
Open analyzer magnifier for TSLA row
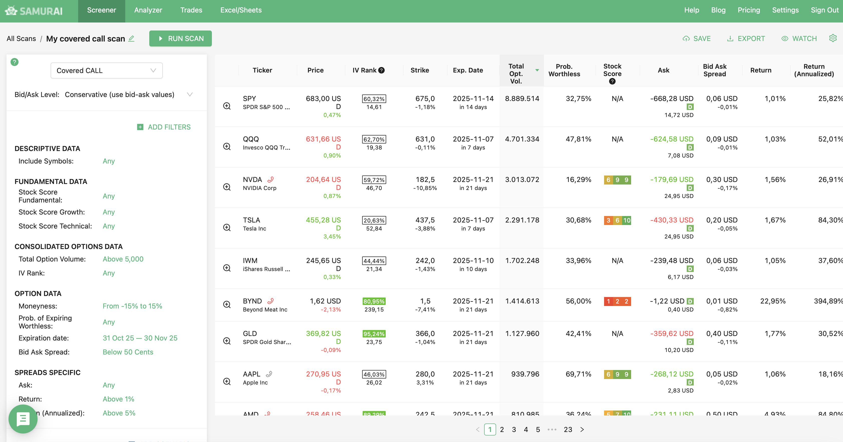[227, 227]
